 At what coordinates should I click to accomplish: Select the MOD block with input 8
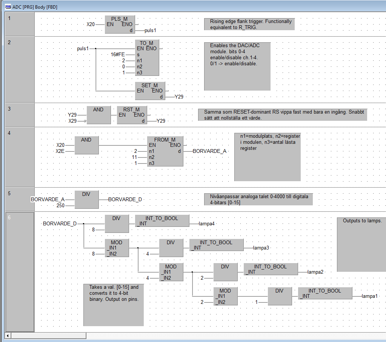[117, 248]
